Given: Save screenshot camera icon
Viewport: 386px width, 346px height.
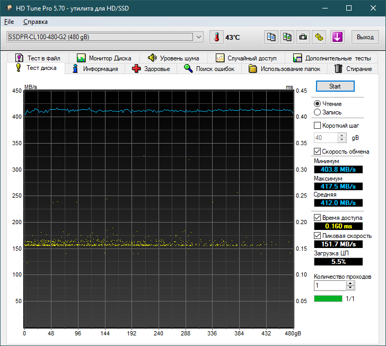Looking at the screenshot, I should pos(303,37).
